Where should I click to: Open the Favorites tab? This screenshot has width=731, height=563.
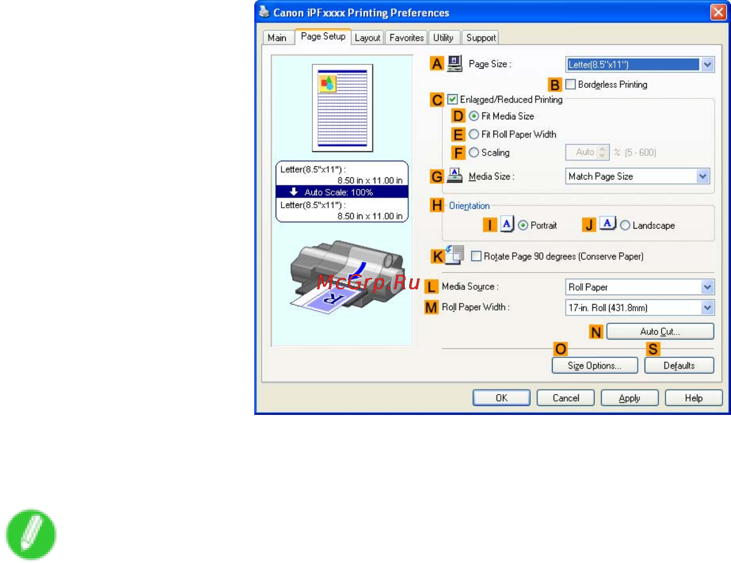407,38
